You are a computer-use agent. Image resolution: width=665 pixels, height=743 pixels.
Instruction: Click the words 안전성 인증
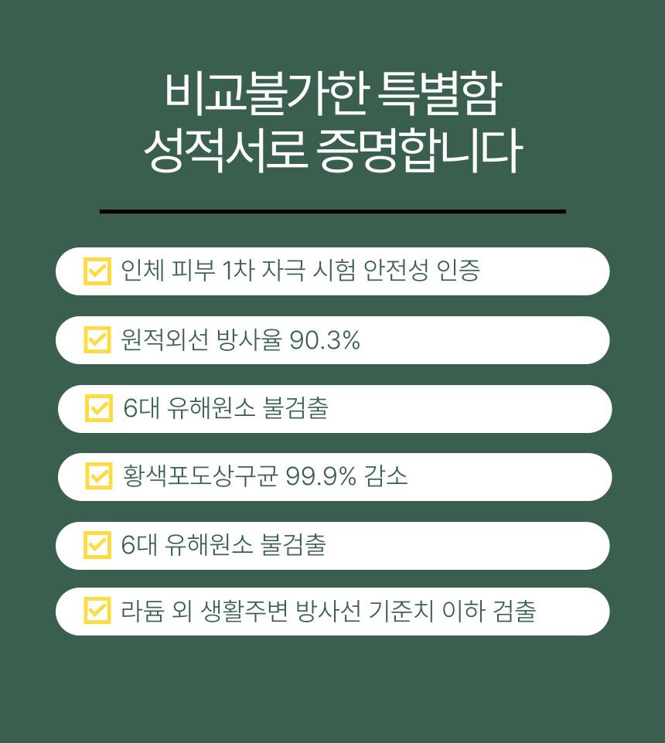click(422, 271)
